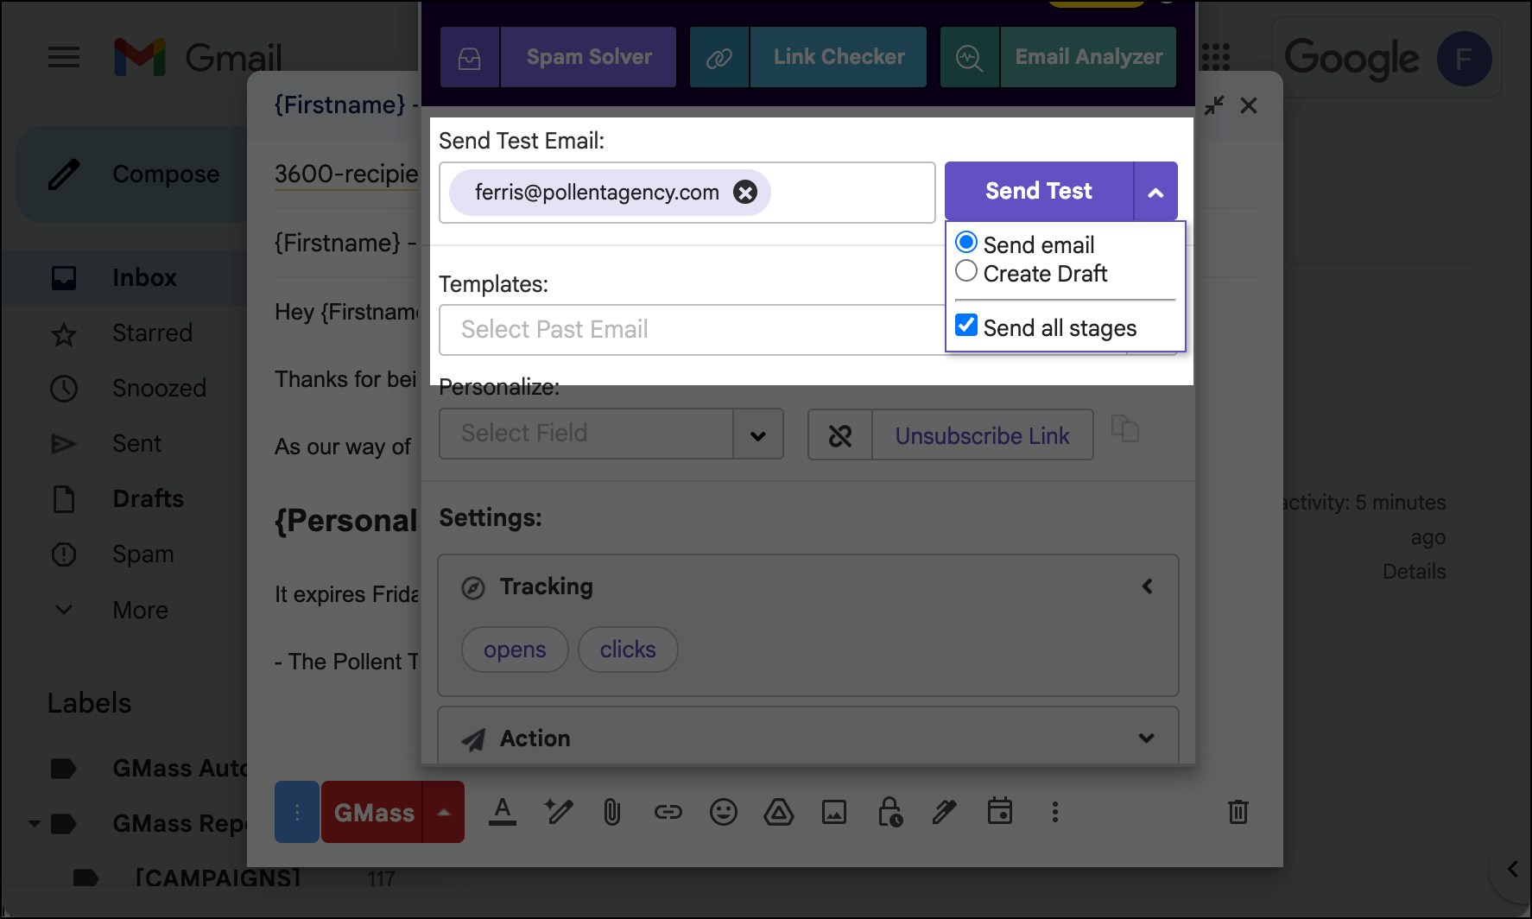This screenshot has height=919, width=1532.
Task: Click the Details link under account activity
Action: pyautogui.click(x=1414, y=572)
